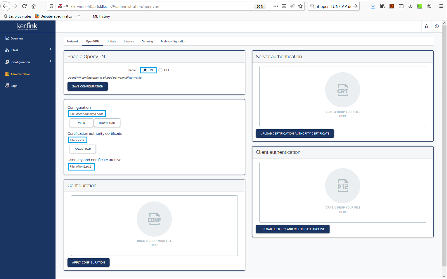Open the Logs sidebar section

click(14, 86)
